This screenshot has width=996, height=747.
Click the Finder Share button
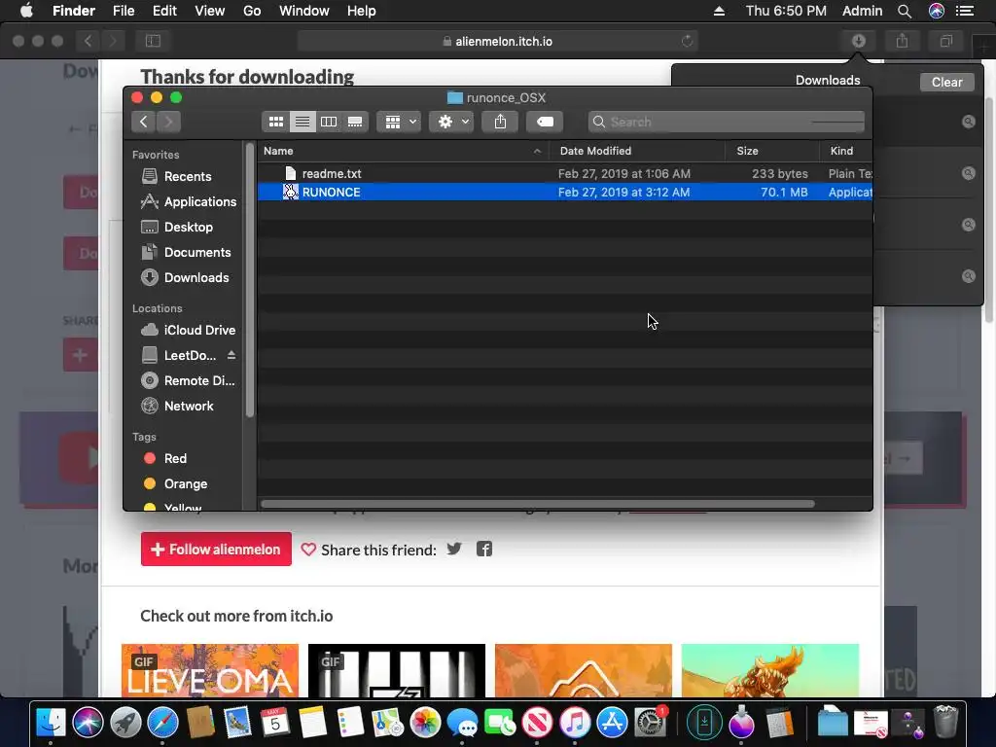[500, 122]
